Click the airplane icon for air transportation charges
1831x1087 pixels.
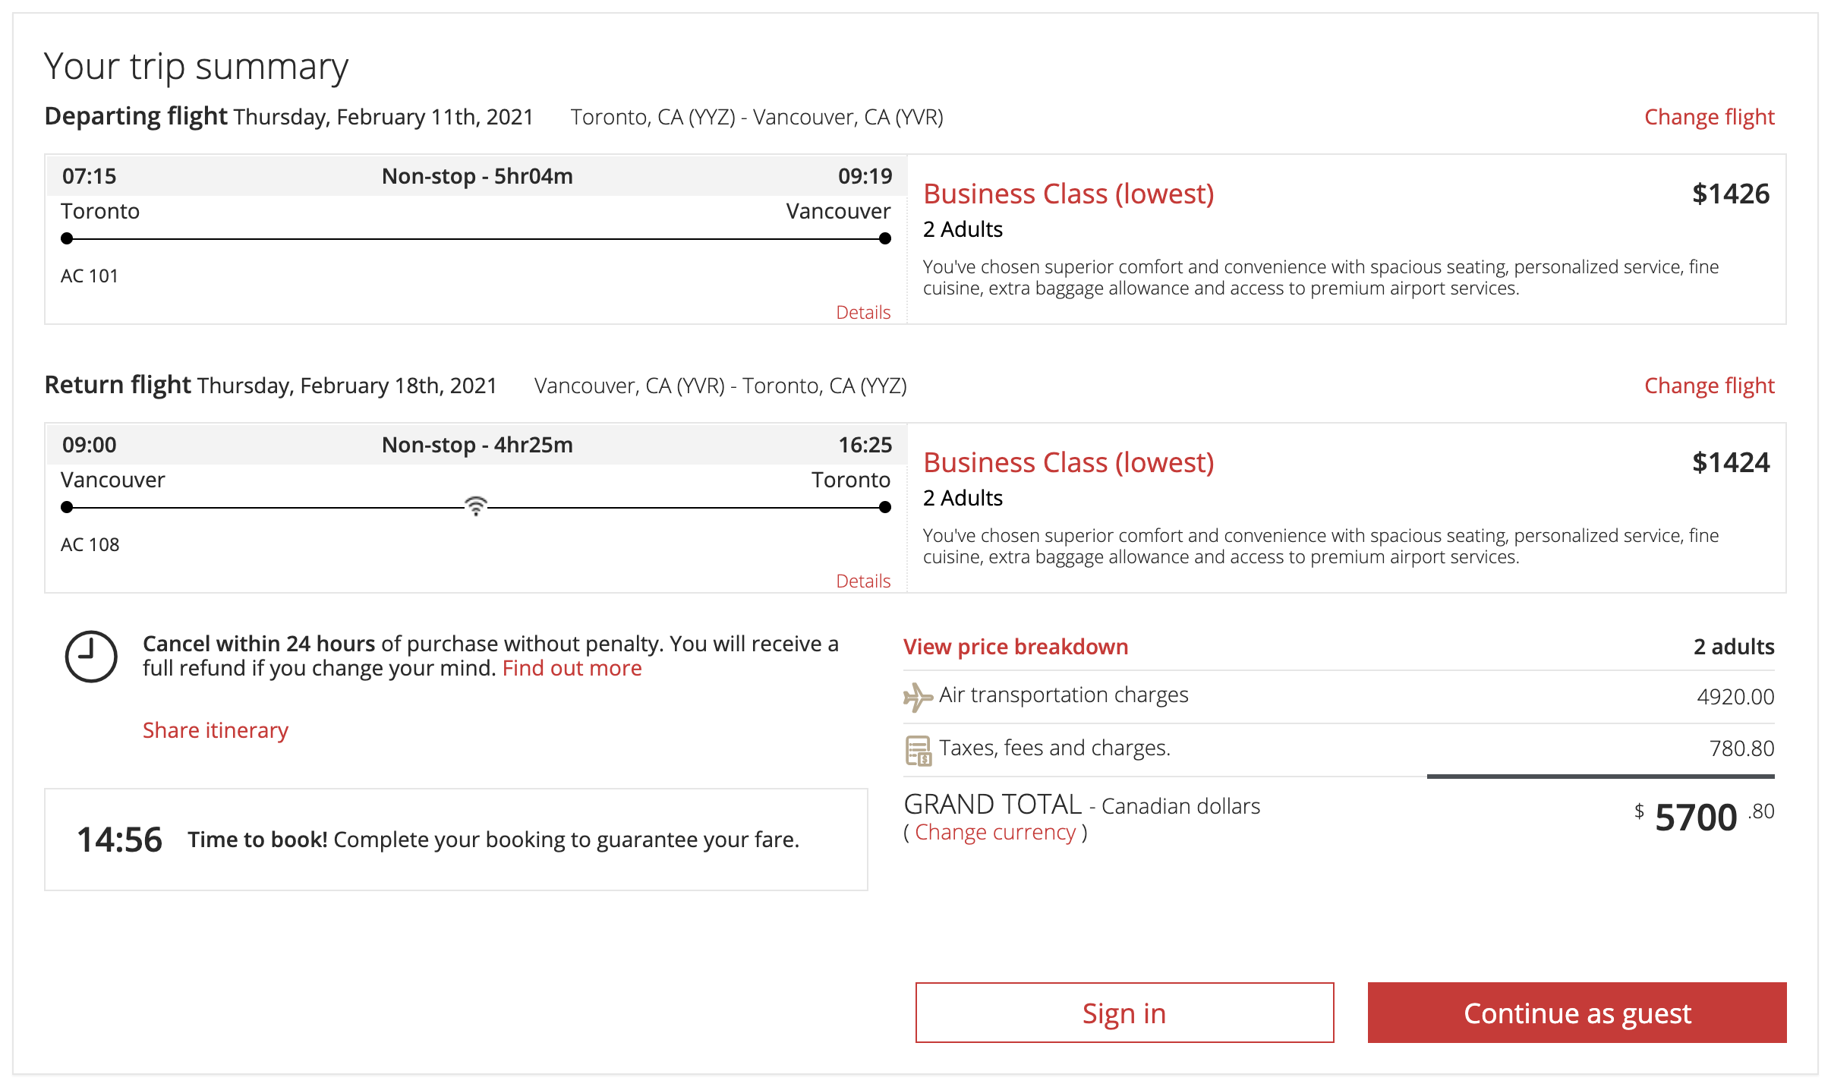[x=917, y=696]
